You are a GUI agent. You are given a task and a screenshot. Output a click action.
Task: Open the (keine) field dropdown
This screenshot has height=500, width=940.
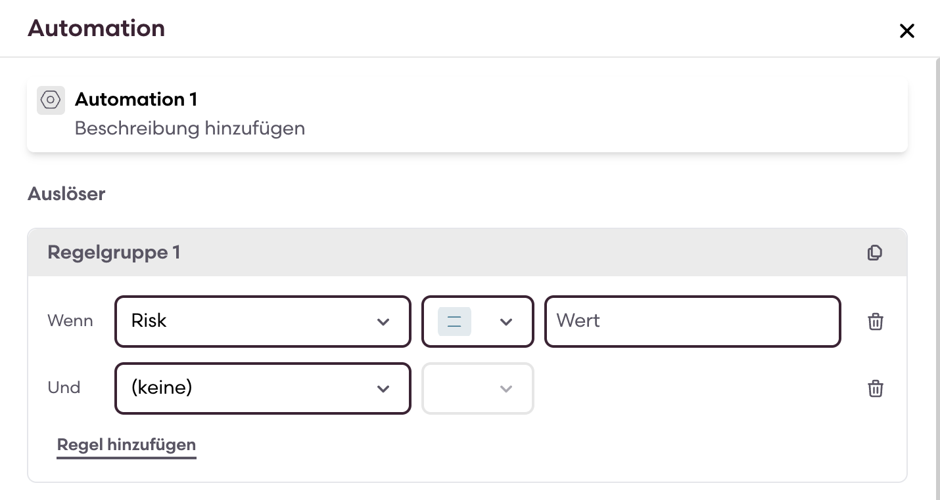pos(262,388)
